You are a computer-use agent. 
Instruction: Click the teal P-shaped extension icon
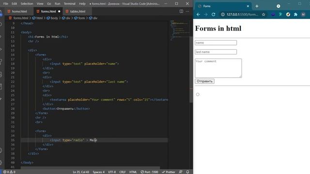click(280, 14)
